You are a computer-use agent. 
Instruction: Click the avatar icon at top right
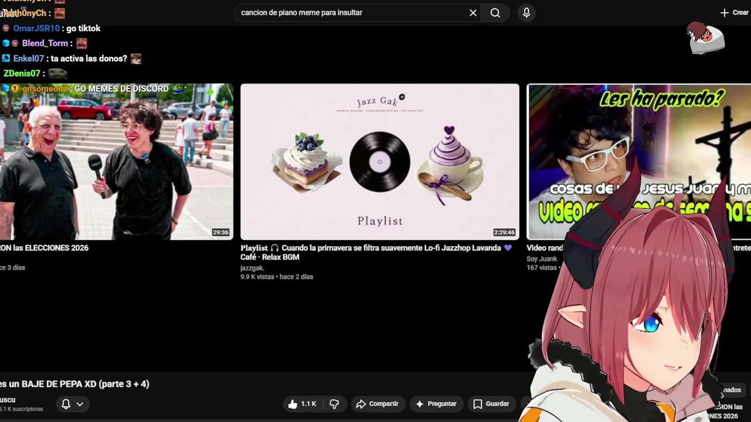coord(706,39)
